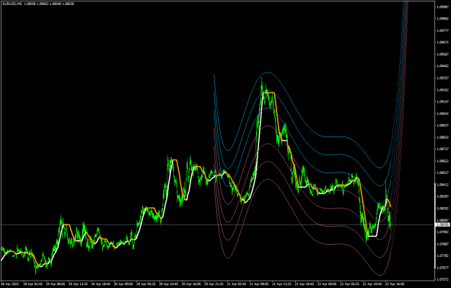Click time axis label 22 Apr 00:05
The image size is (451, 288).
coord(328,284)
